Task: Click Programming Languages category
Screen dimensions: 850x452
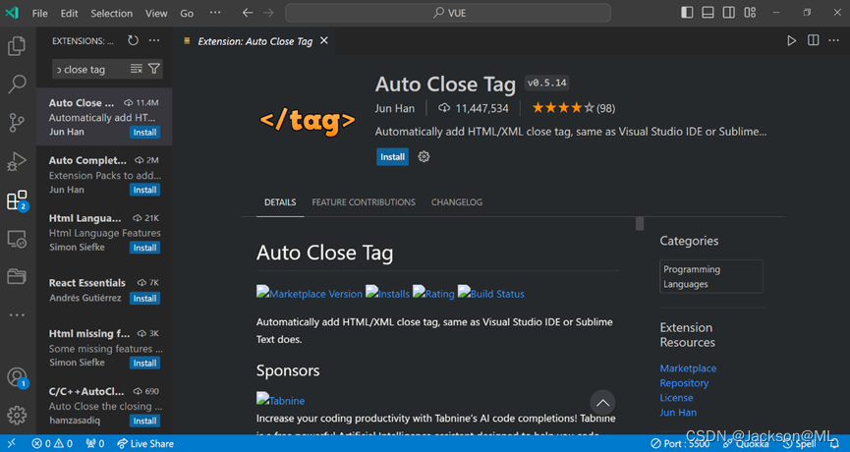Action: (711, 276)
